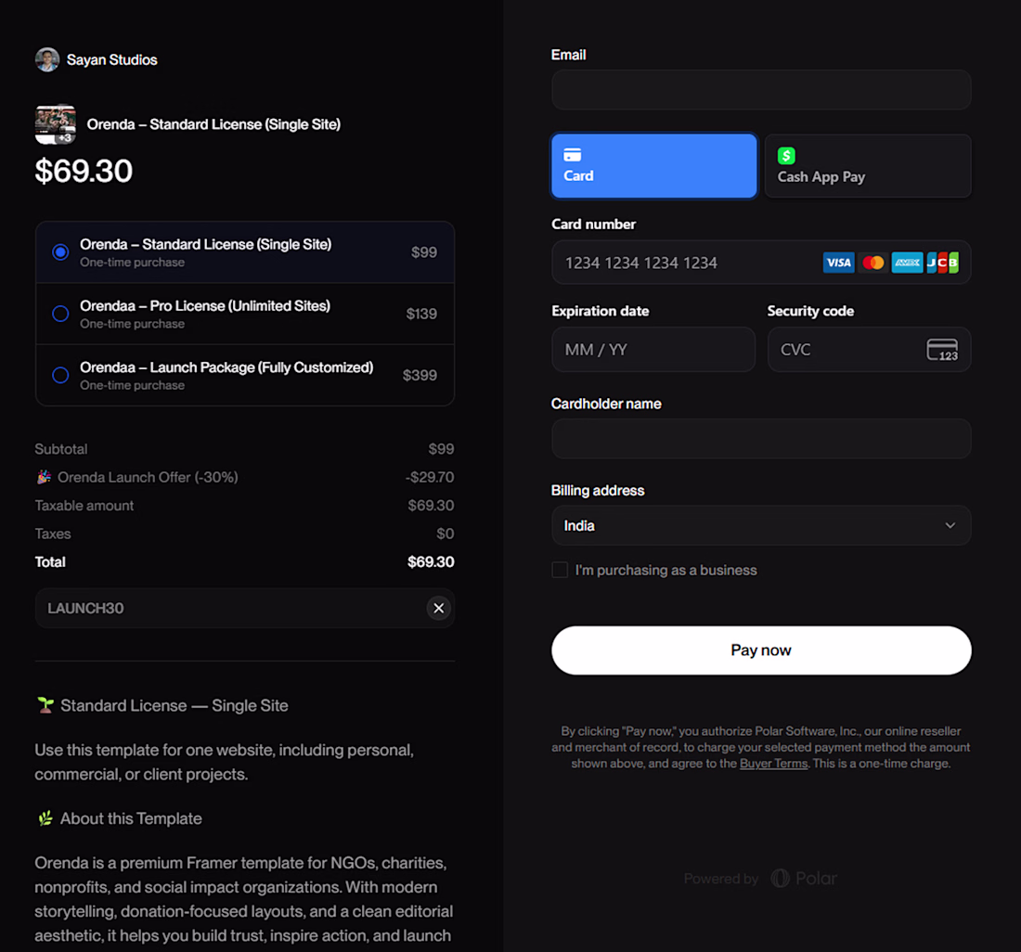Screen dimensions: 1021x952
Task: Click the Subtotal label
Action: coord(61,449)
